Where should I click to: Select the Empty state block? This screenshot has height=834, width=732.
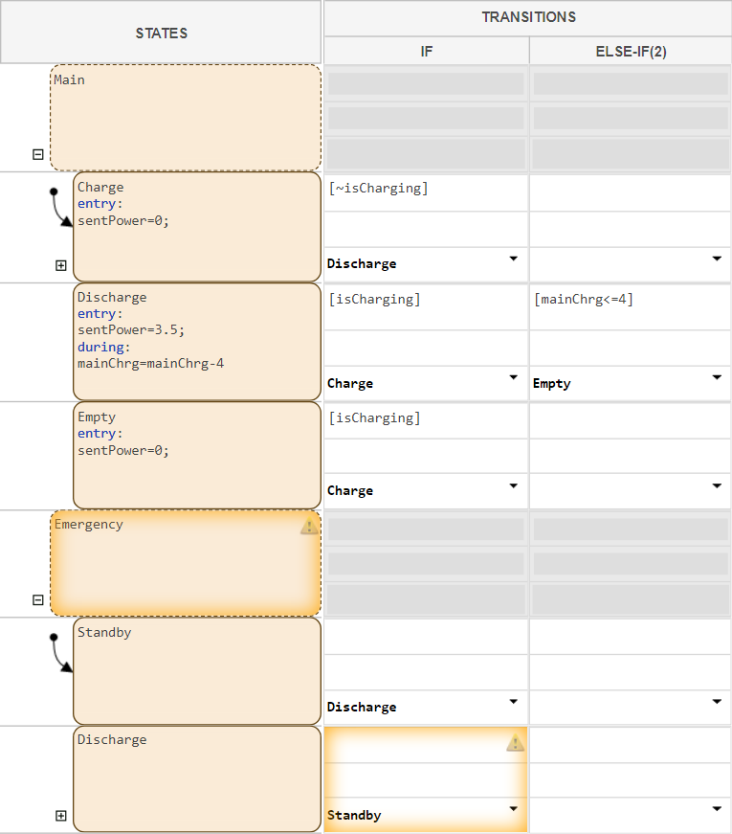click(x=196, y=469)
